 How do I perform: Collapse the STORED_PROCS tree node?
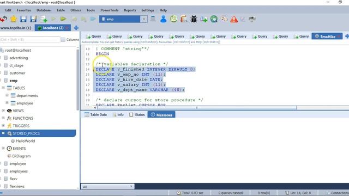pyautogui.click(x=3, y=133)
